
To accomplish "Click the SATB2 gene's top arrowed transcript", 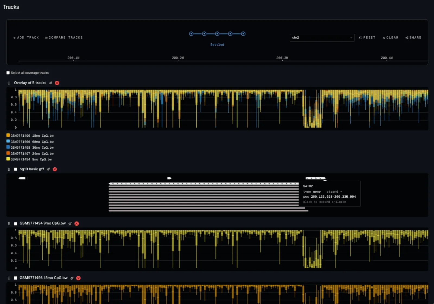I will pyautogui.click(x=203, y=184).
